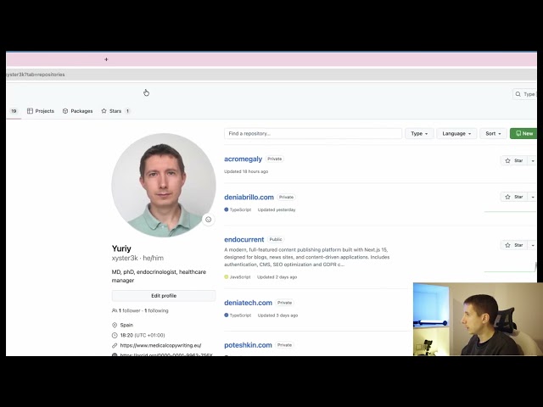The width and height of the screenshot is (543, 407).
Task: Open the poteshkin.com repository link
Action: tap(248, 345)
